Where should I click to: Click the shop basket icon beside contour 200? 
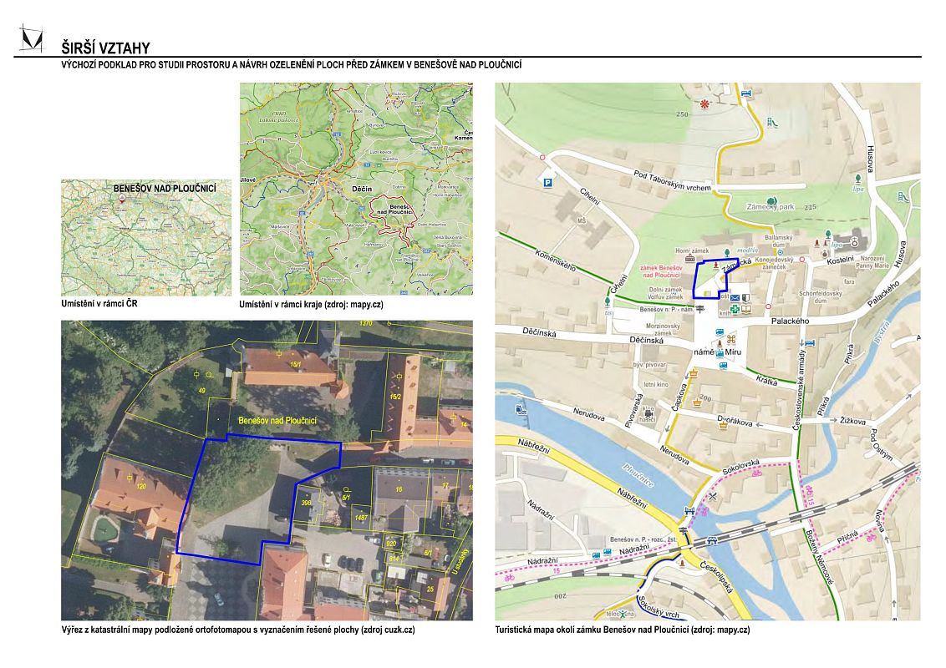tap(699, 402)
